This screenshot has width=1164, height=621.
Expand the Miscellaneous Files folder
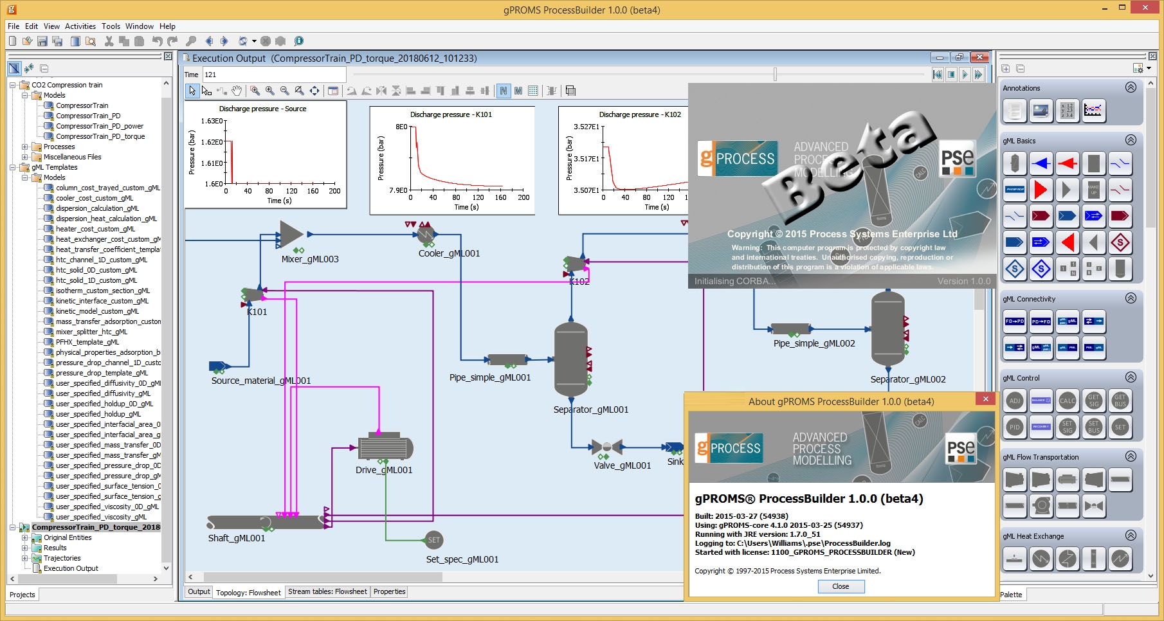24,157
